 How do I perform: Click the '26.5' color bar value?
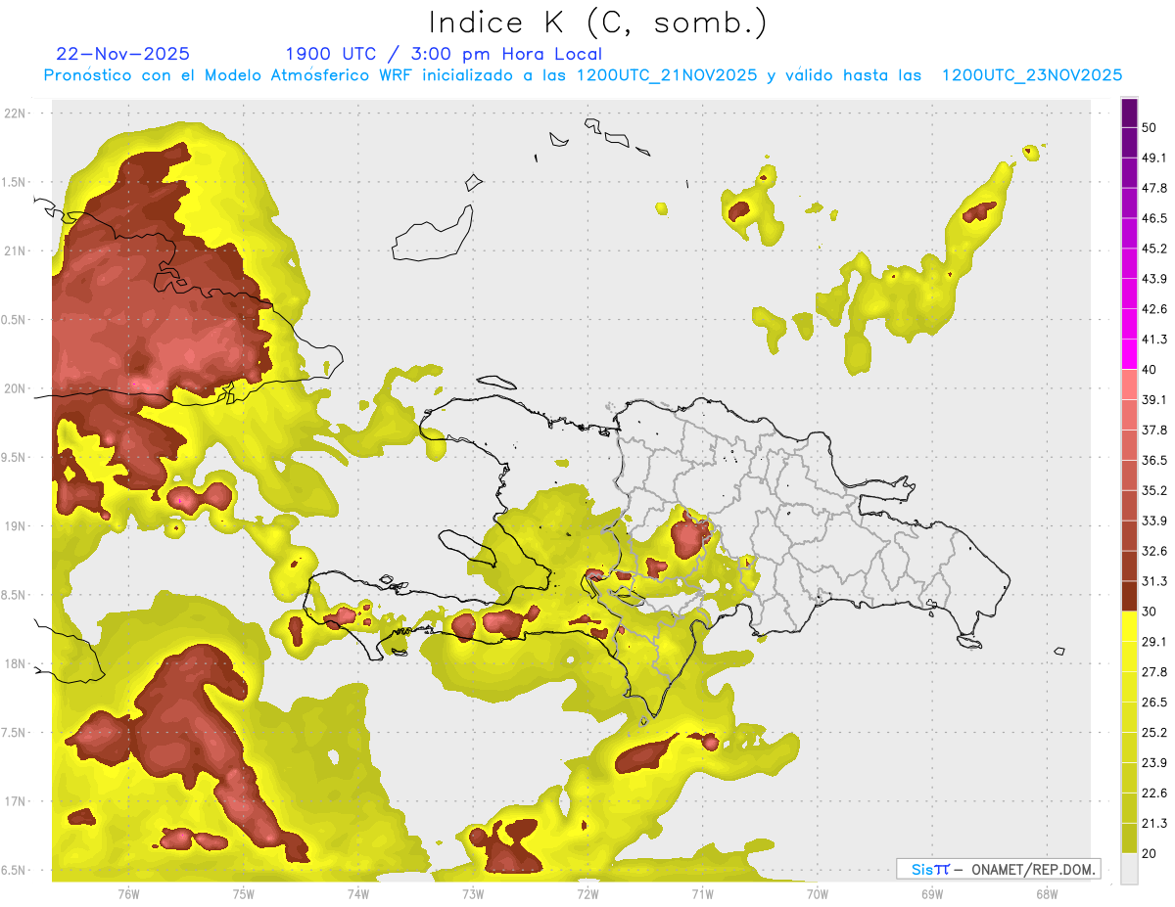[1154, 703]
